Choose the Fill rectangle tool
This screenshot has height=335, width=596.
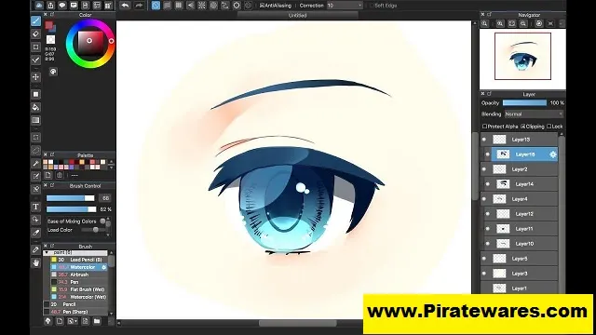click(x=35, y=94)
